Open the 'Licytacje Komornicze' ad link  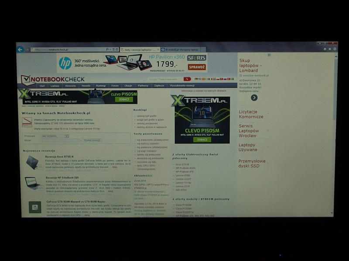click(251, 114)
